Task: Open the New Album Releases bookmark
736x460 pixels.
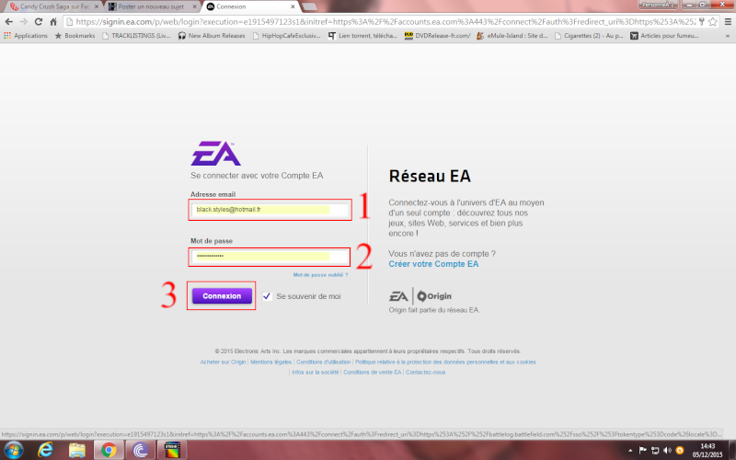Action: 212,36
